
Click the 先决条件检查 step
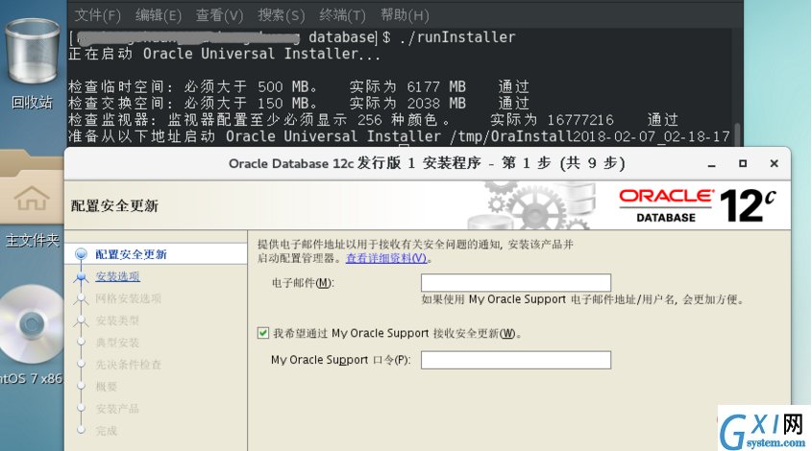(x=129, y=365)
